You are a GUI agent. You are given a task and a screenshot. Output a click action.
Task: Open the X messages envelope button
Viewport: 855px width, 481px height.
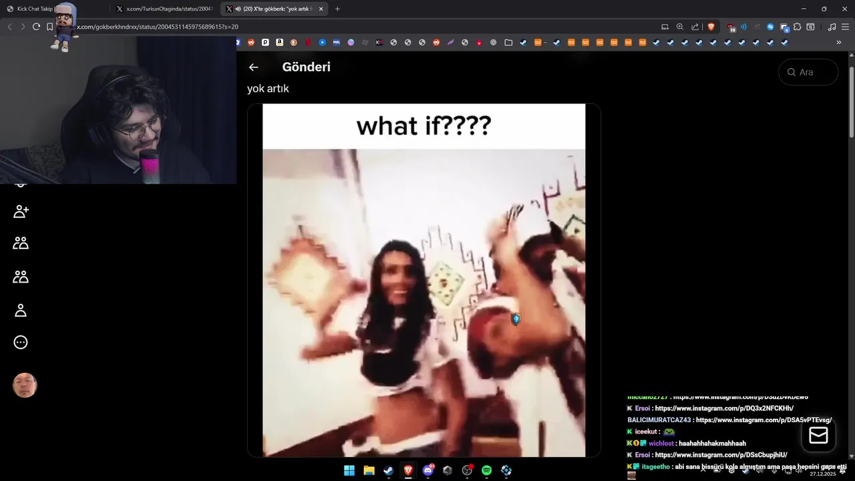pos(818,435)
